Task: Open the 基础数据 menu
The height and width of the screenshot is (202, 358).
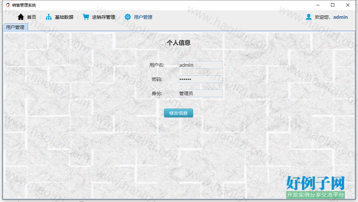Action: [x=64, y=17]
